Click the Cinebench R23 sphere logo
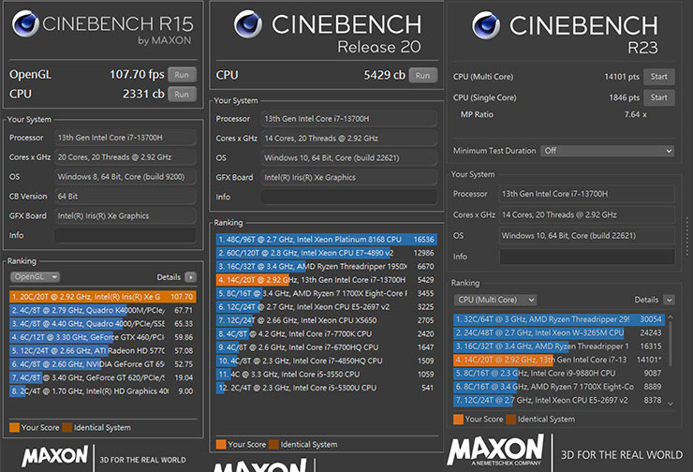The height and width of the screenshot is (472, 693). click(486, 26)
